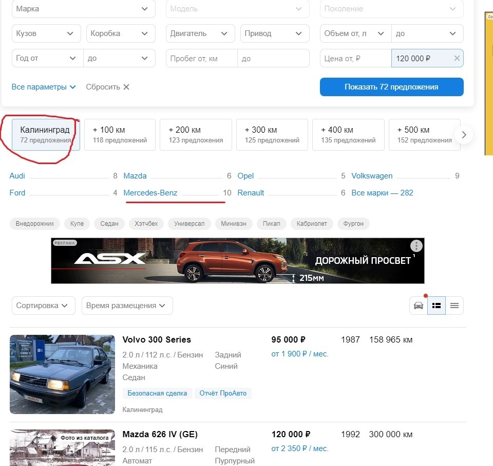
Task: Open the Марка dropdown
Action: click(x=84, y=9)
